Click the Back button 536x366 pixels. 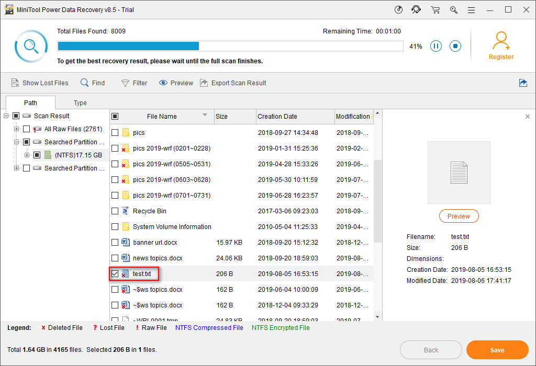pos(431,350)
